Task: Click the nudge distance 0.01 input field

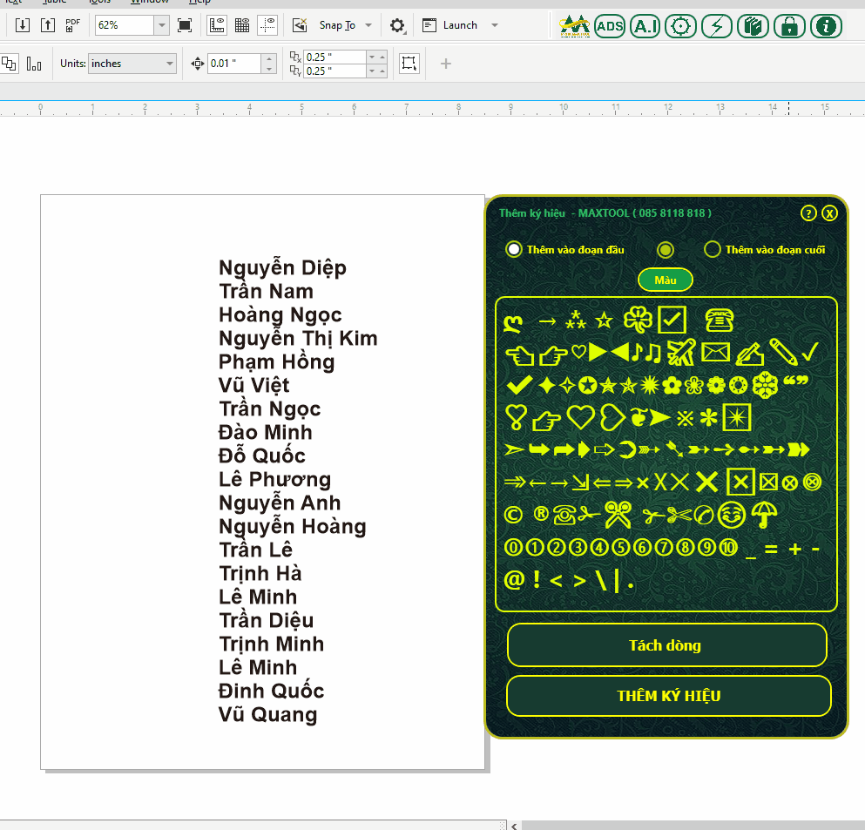Action: (x=233, y=64)
